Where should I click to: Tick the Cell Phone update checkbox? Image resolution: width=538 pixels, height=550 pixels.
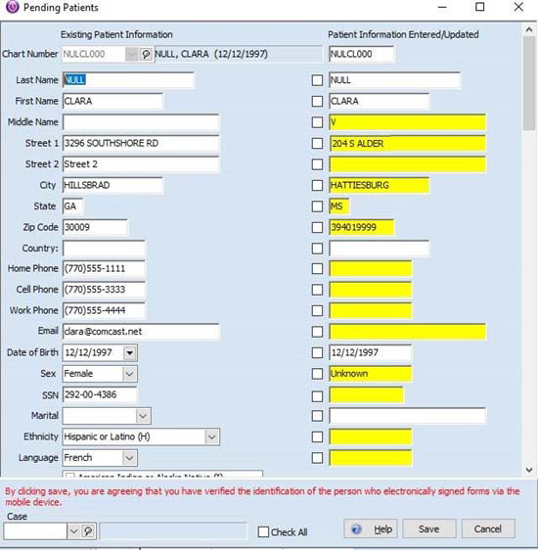click(x=317, y=290)
